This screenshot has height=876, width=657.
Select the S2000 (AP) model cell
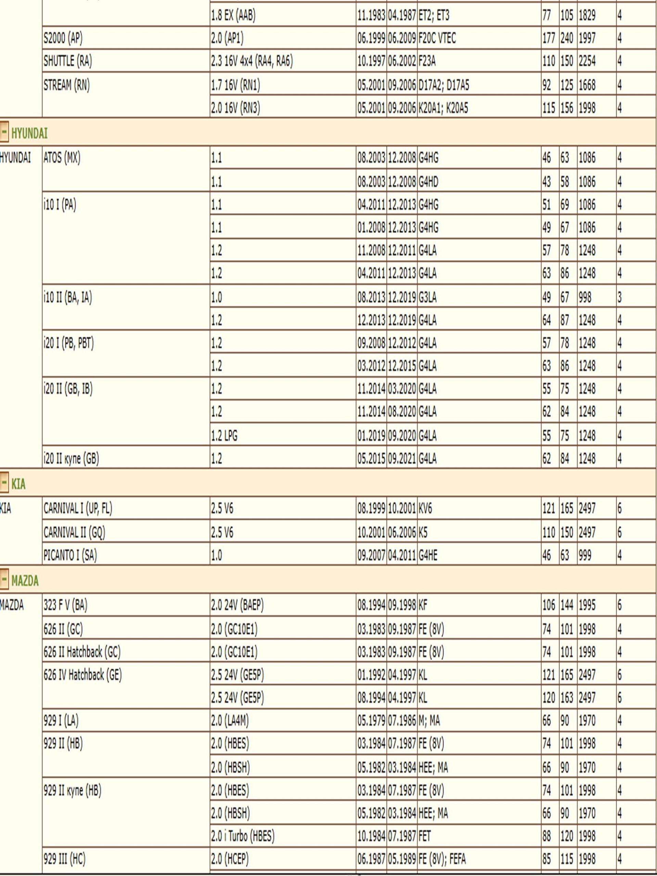click(63, 38)
